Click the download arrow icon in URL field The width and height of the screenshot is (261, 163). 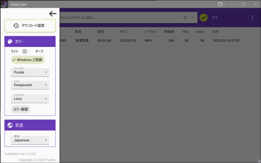[192, 18]
